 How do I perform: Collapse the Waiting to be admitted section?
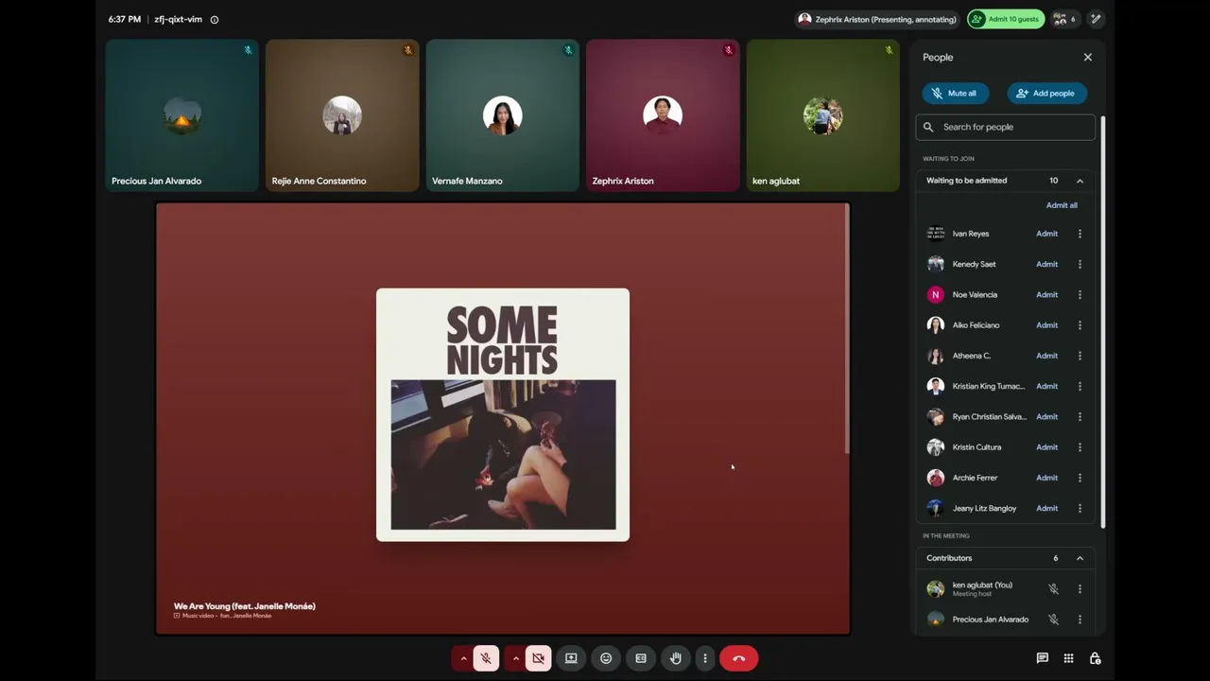point(1080,181)
